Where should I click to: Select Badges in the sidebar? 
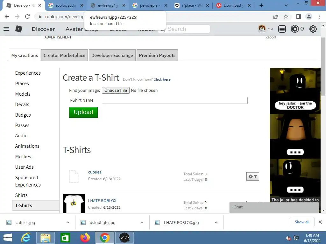23,115
